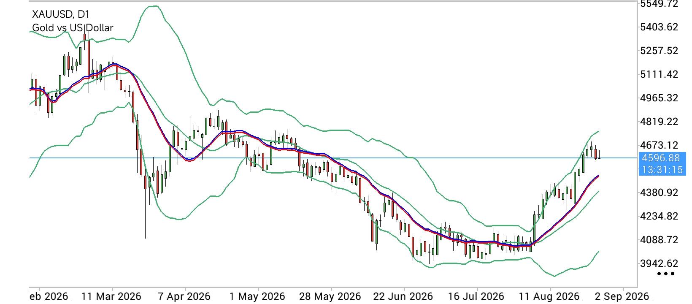The height and width of the screenshot is (304, 692).
Task: Select the 5257.52 price axis label
Action: [x=659, y=51]
